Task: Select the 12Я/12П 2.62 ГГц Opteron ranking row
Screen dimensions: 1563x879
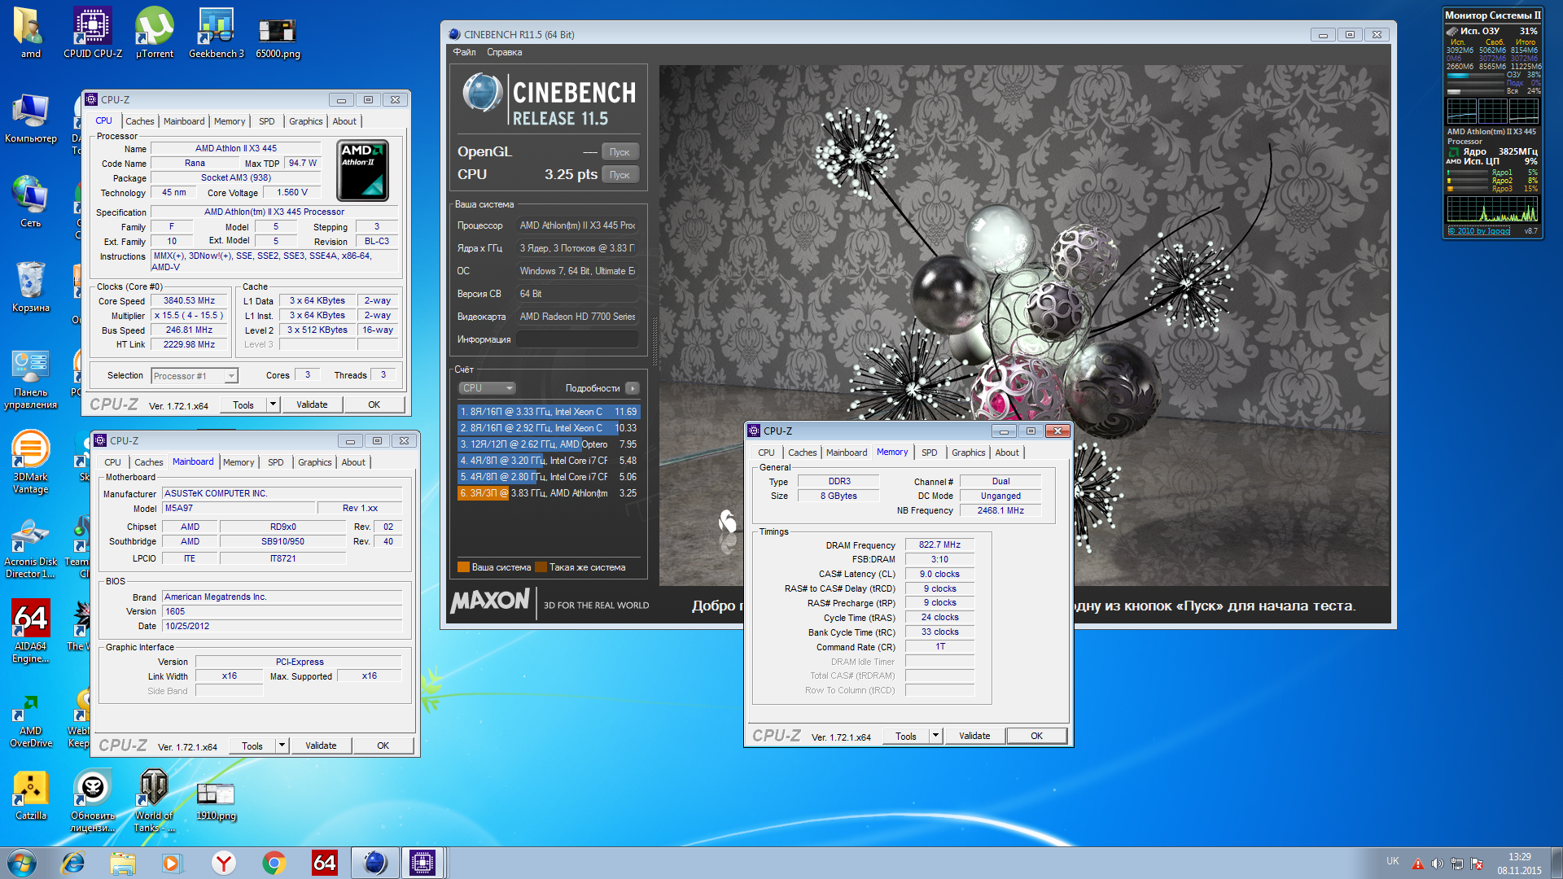Action: pyautogui.click(x=548, y=444)
